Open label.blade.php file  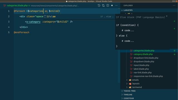pyautogui.click(x=141, y=69)
